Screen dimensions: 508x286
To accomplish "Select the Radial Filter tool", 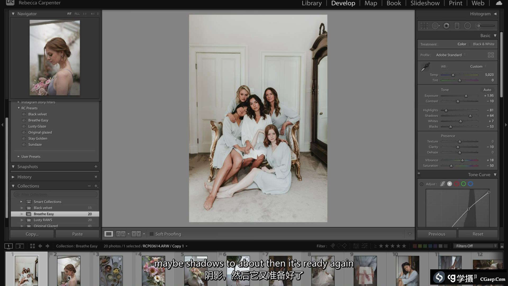I will [x=468, y=26].
